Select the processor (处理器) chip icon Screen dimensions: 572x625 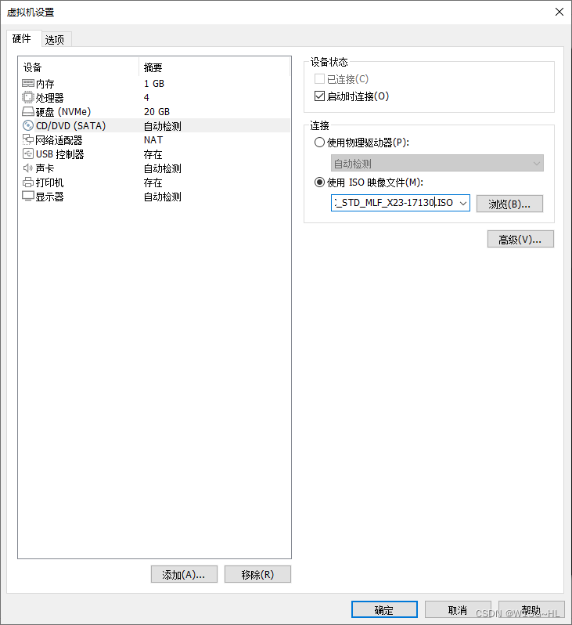pos(28,97)
